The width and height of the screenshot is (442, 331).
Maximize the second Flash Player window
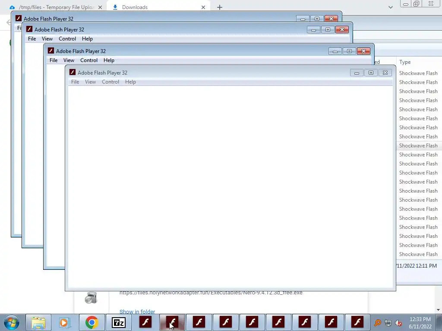point(328,30)
